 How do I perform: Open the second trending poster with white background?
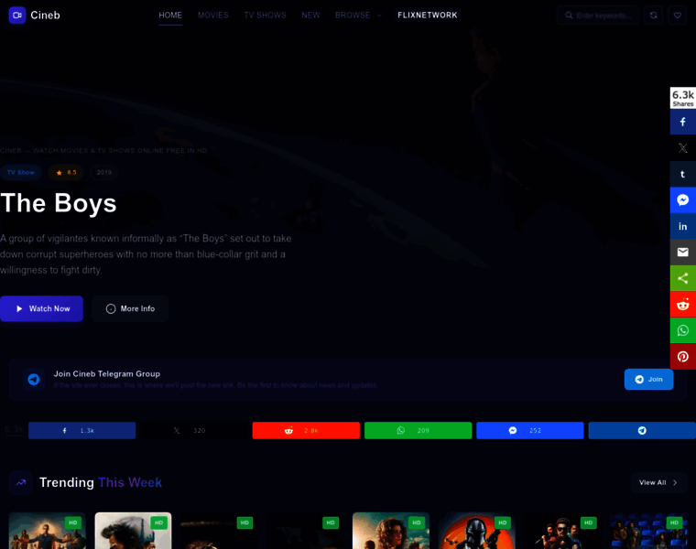click(133, 531)
